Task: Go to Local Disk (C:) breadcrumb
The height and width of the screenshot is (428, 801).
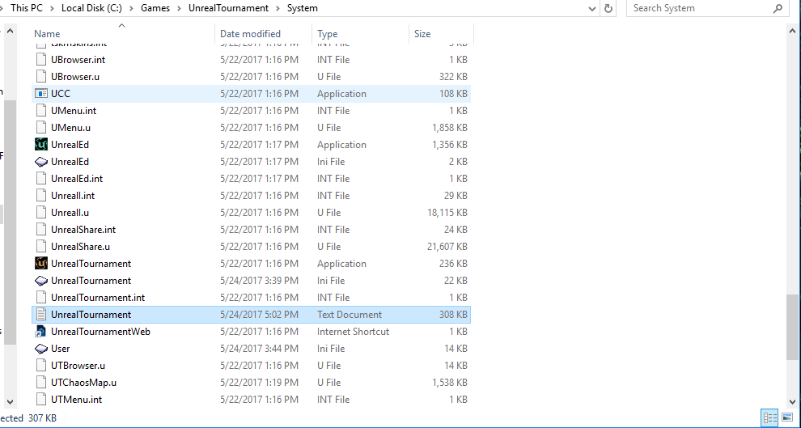Action: coord(91,8)
